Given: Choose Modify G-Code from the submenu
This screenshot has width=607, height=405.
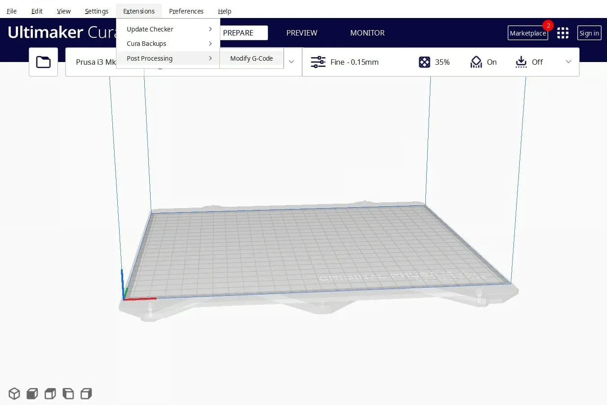Looking at the screenshot, I should pos(251,58).
